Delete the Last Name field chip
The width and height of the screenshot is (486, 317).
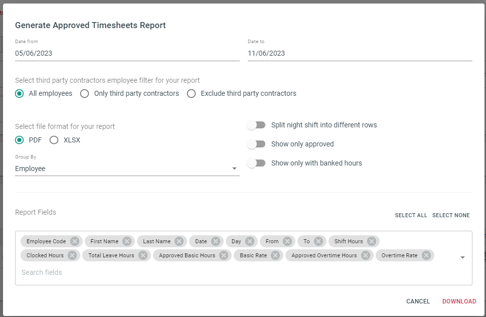pos(179,241)
